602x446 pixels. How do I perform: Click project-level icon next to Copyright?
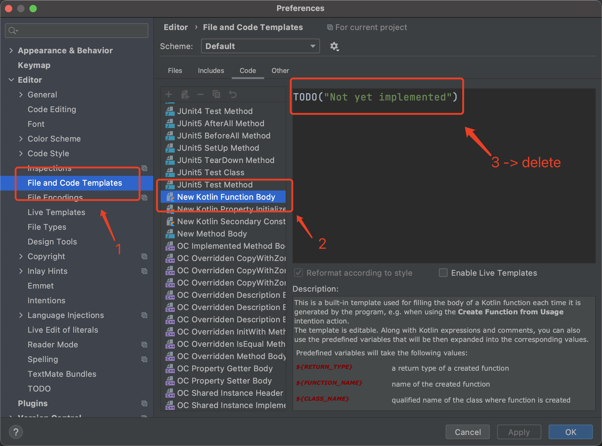144,256
